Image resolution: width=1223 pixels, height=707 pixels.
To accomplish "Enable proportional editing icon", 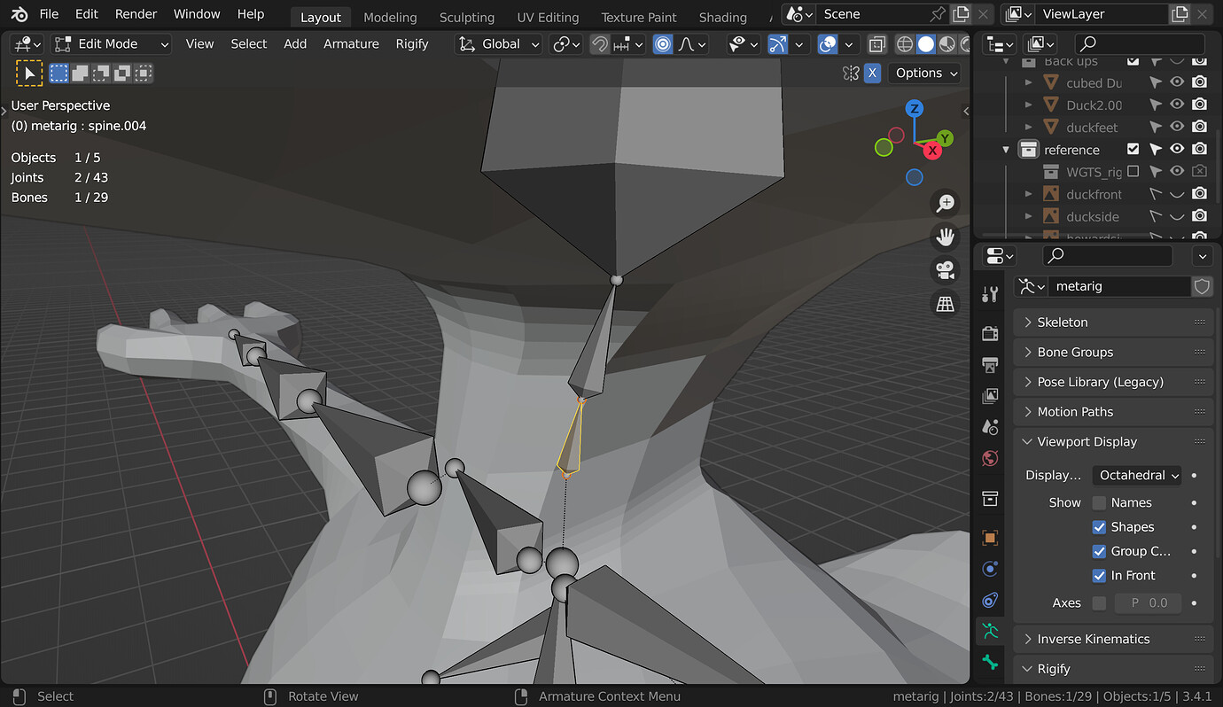I will [x=663, y=44].
